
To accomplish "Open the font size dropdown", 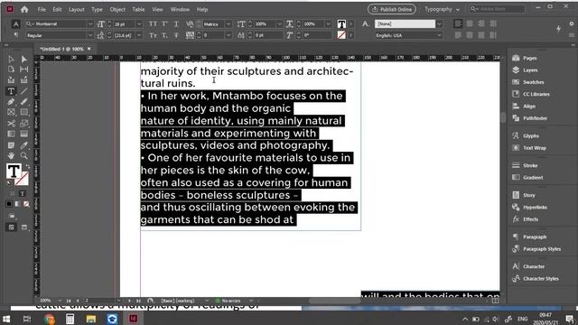I will coord(139,24).
